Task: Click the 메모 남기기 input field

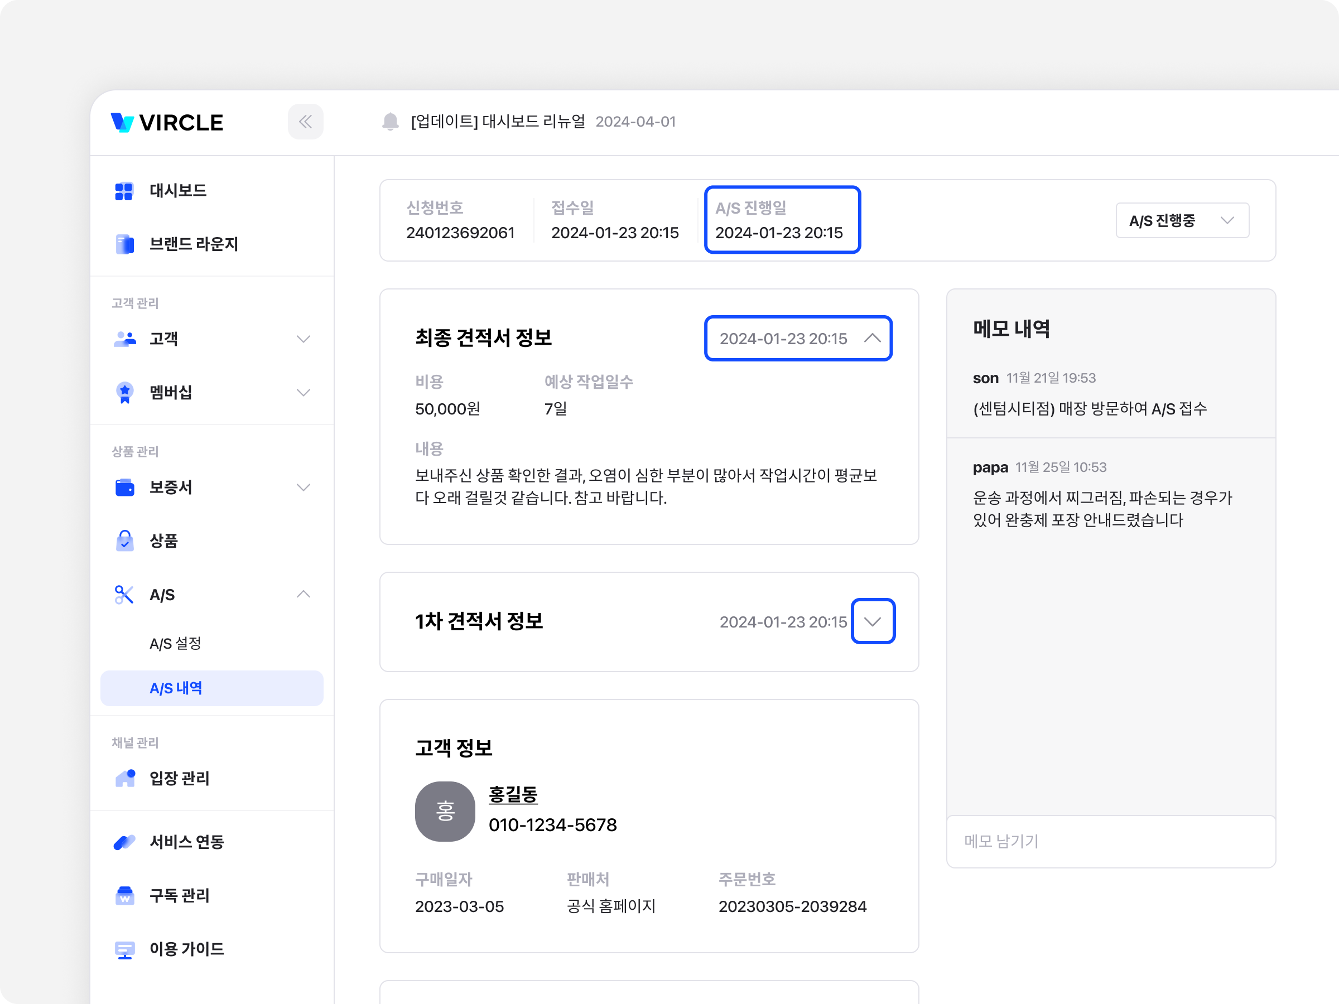Action: pos(1110,841)
